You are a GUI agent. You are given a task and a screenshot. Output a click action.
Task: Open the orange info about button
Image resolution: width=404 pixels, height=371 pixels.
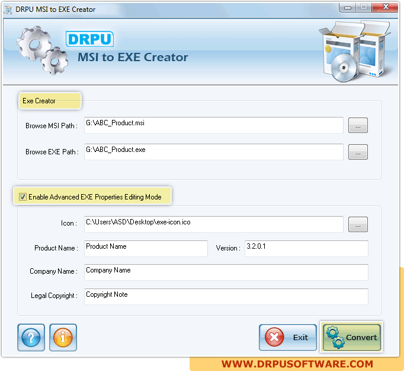click(63, 337)
